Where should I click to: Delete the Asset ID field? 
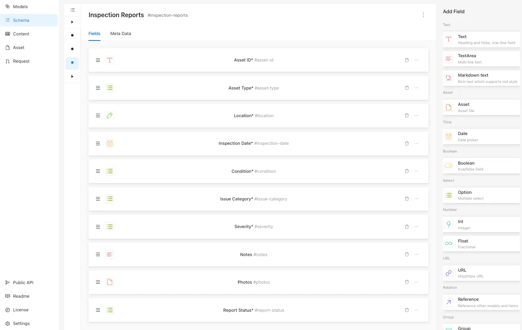tap(407, 60)
